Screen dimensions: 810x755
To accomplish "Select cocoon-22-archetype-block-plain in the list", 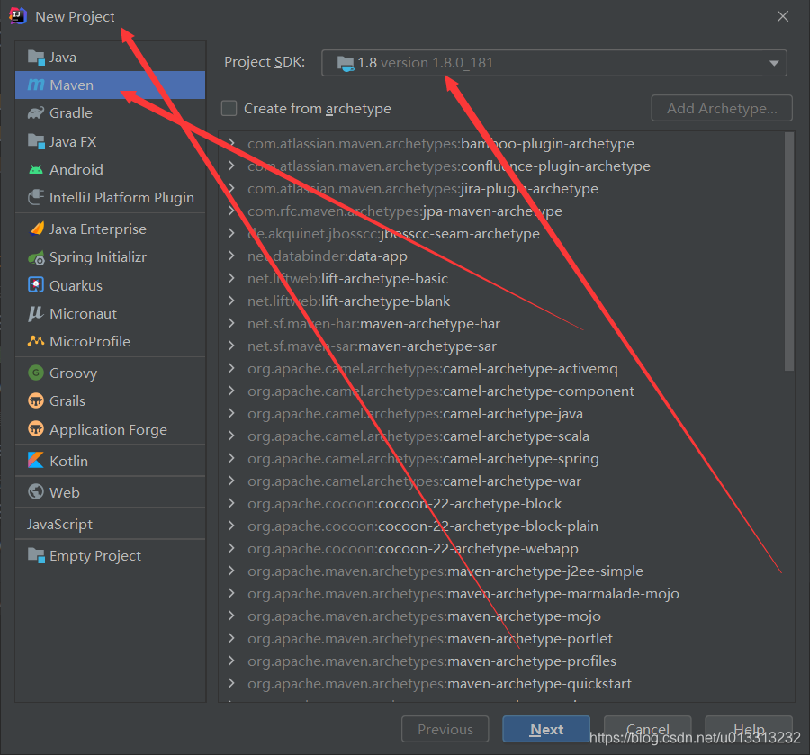I will point(423,526).
